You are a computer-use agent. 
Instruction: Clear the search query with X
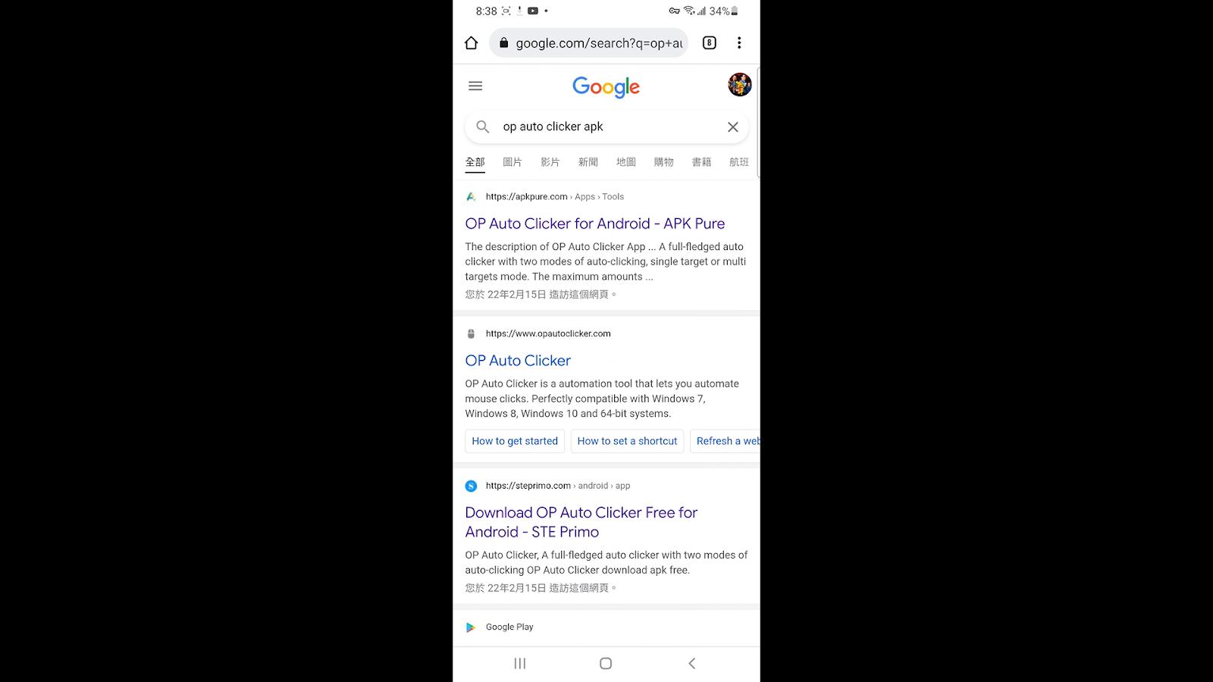[x=732, y=127]
